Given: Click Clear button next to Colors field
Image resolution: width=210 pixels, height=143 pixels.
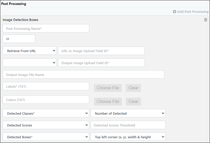Looking at the screenshot, I should coord(133,102).
